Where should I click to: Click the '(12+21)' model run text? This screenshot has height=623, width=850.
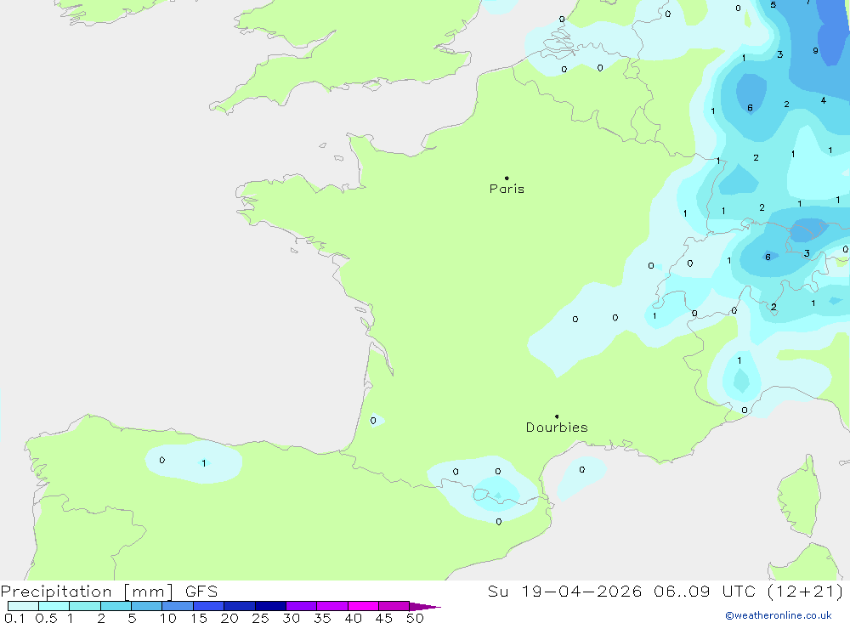tap(806, 591)
